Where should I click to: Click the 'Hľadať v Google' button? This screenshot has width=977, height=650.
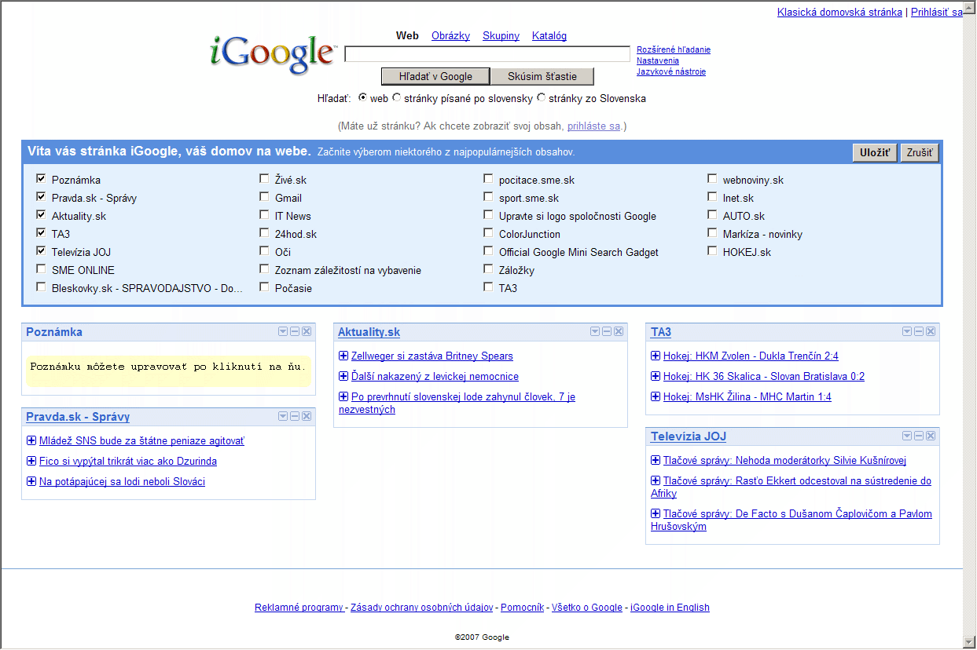click(x=435, y=76)
